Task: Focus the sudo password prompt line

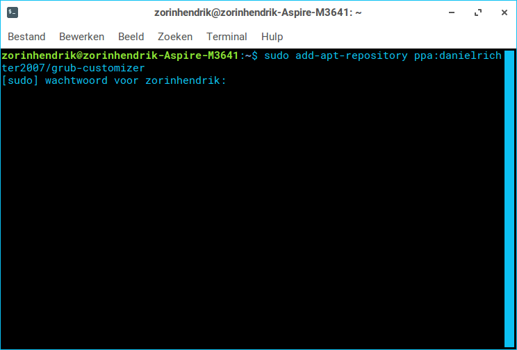Action: [114, 80]
